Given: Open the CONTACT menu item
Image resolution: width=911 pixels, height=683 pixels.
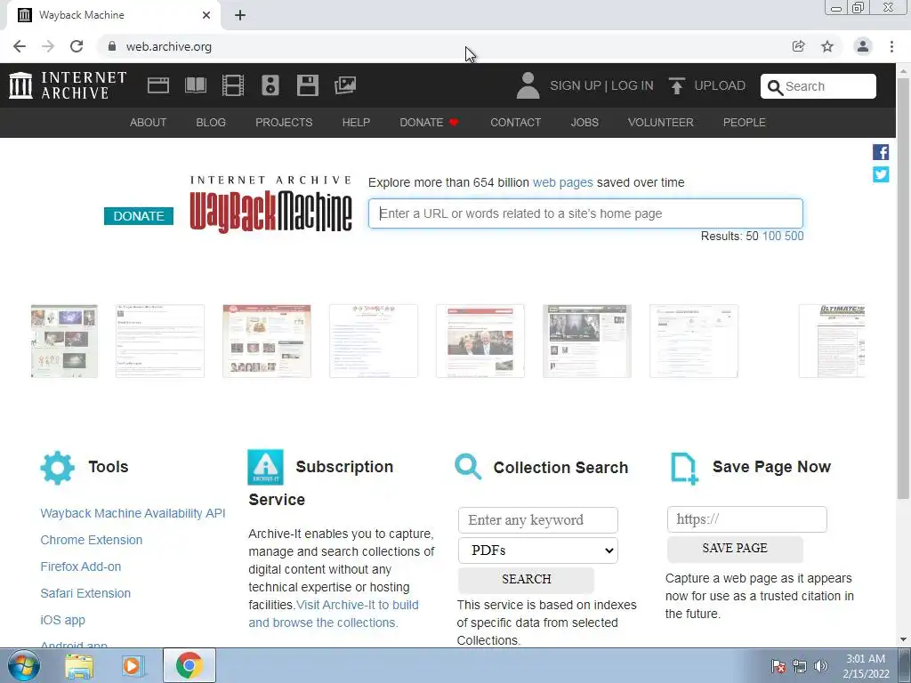Looking at the screenshot, I should [515, 123].
